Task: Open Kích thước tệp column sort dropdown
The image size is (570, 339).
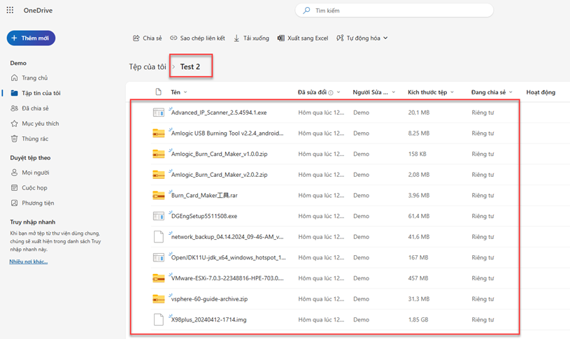Action: [431, 92]
